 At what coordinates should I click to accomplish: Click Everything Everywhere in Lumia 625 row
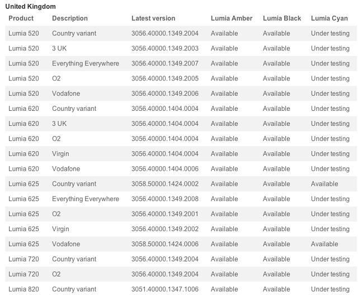(x=86, y=199)
